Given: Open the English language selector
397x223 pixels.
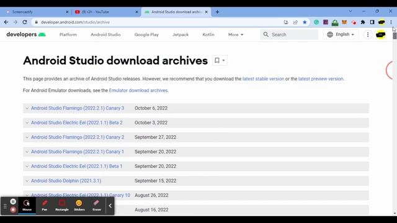Looking at the screenshot, I should click(341, 35).
